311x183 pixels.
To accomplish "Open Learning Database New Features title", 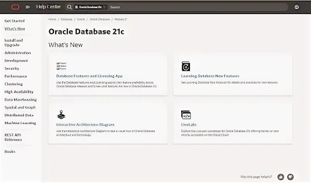I will pyautogui.click(x=210, y=76).
